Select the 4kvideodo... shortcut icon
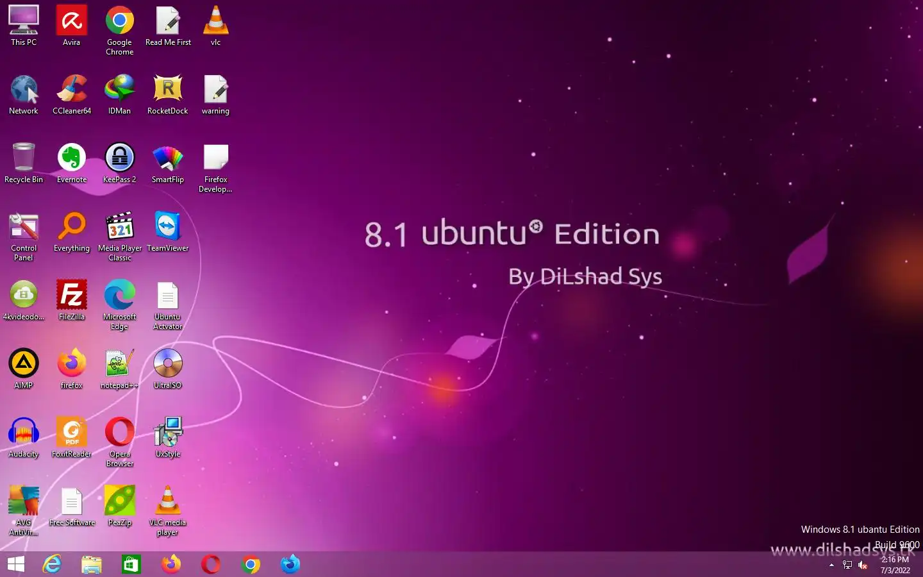The image size is (923, 577). tap(24, 301)
